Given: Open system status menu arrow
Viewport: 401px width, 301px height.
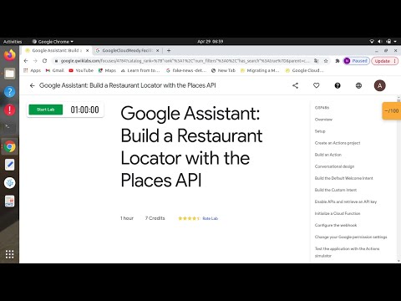Looking at the screenshot, I should 395,42.
